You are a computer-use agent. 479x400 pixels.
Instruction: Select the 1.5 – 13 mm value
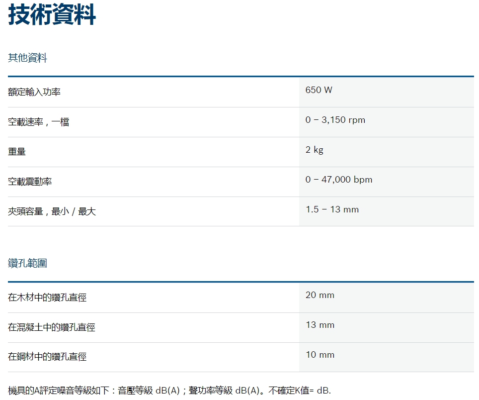(332, 209)
